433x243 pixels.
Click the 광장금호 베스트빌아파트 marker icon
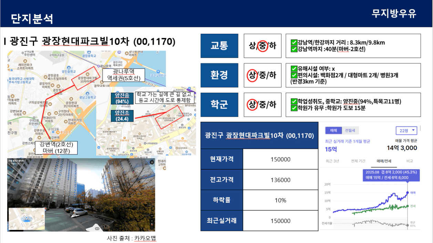click(45, 77)
